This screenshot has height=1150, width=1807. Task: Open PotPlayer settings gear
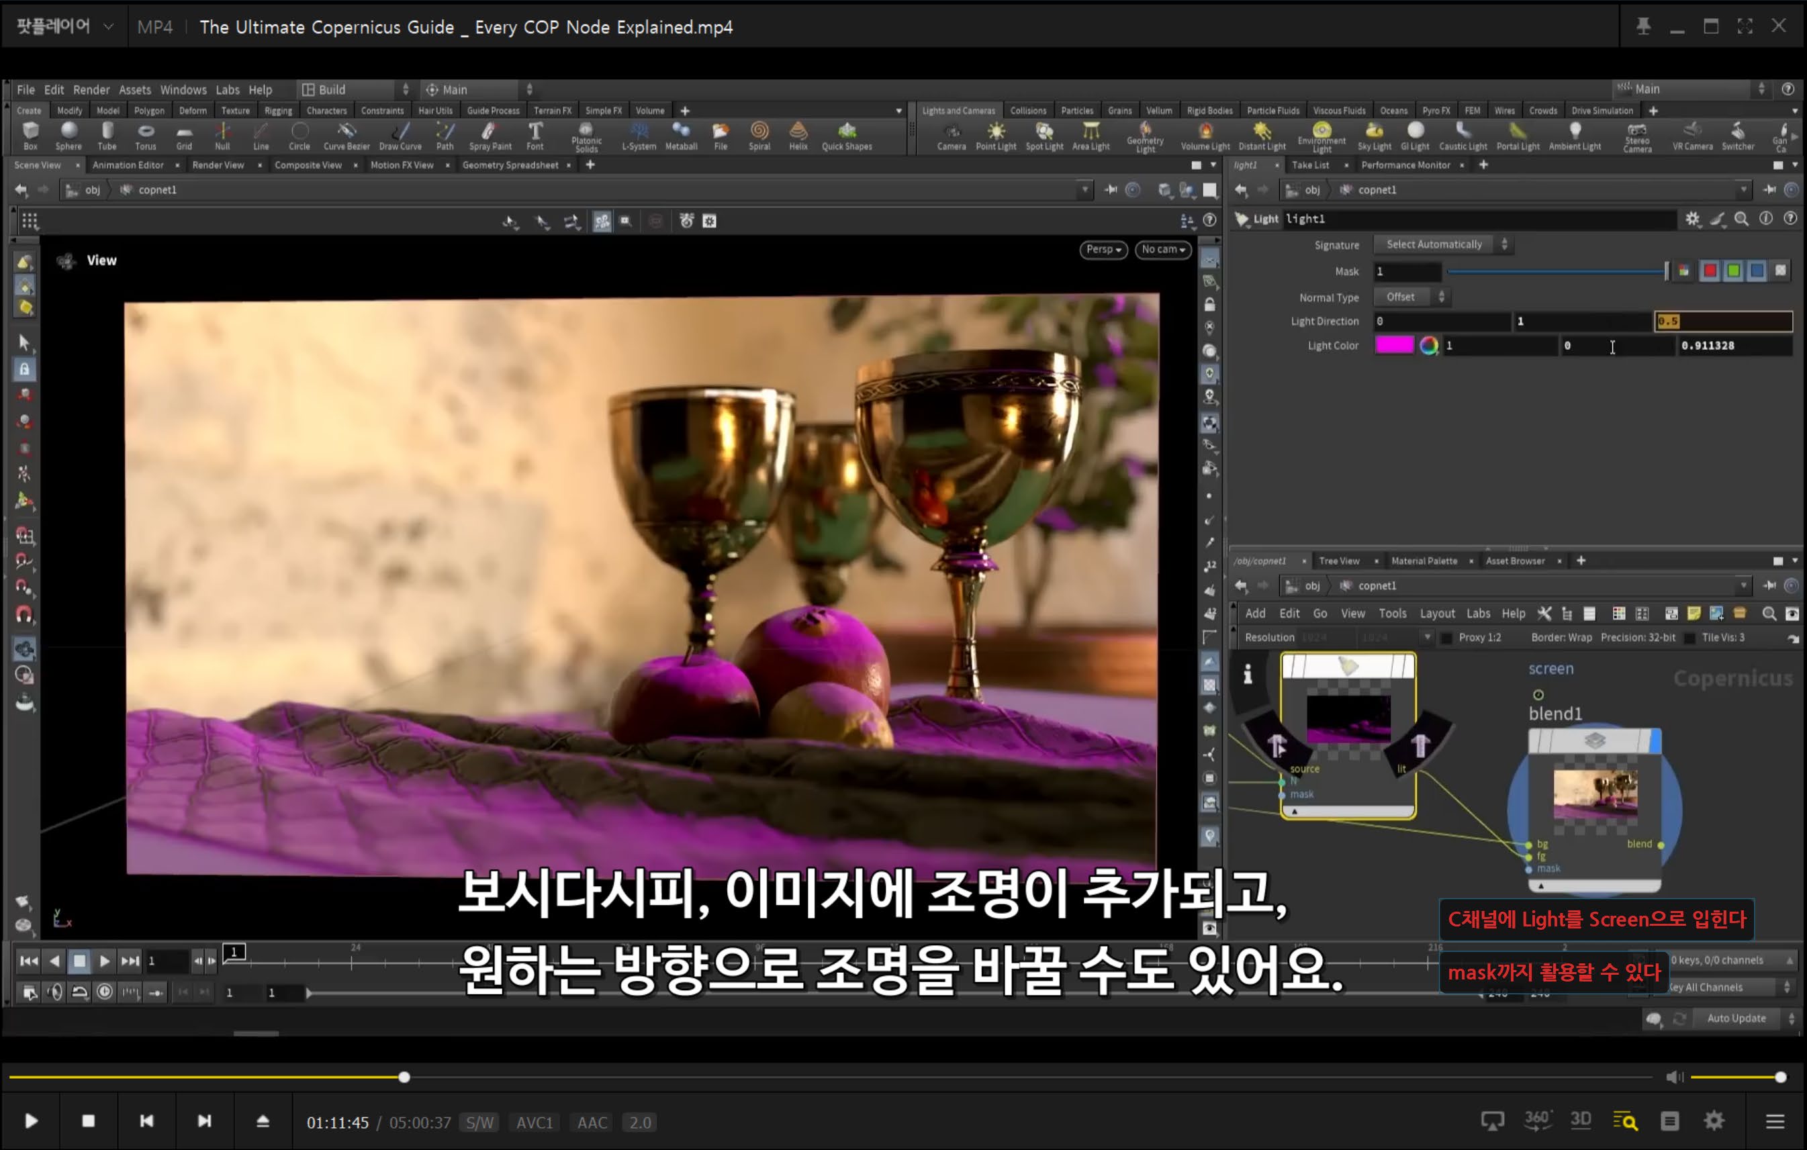pyautogui.click(x=1715, y=1122)
